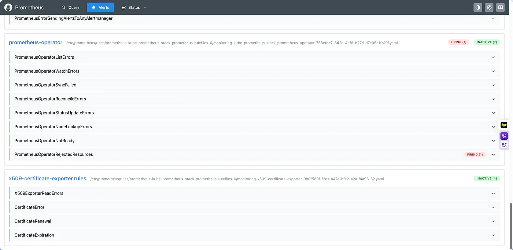The image size is (513, 250).
Task: Open the settings gear icon
Action: click(x=489, y=7)
